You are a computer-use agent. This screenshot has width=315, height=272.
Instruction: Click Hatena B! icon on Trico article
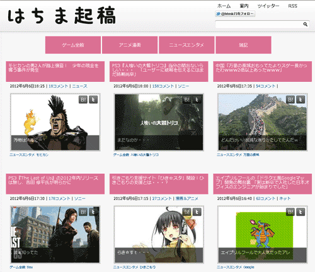point(186,99)
